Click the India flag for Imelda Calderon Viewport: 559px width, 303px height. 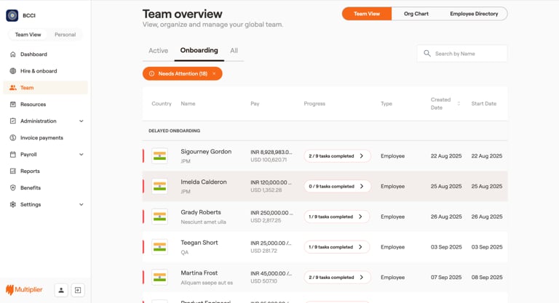159,186
